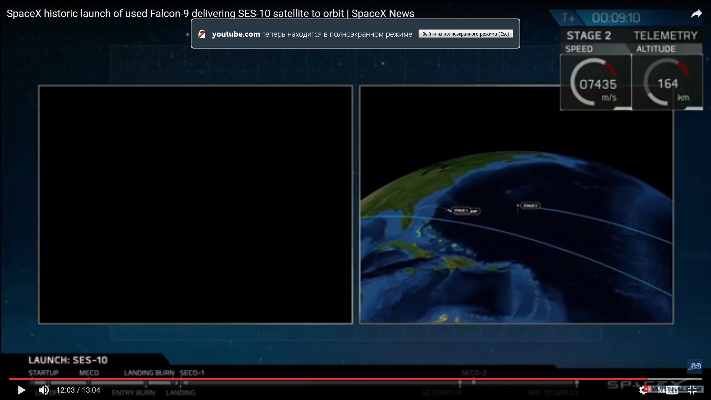Viewport: 711px width, 400px height.
Task: Seek on the red video progress bar
Action: point(355,379)
